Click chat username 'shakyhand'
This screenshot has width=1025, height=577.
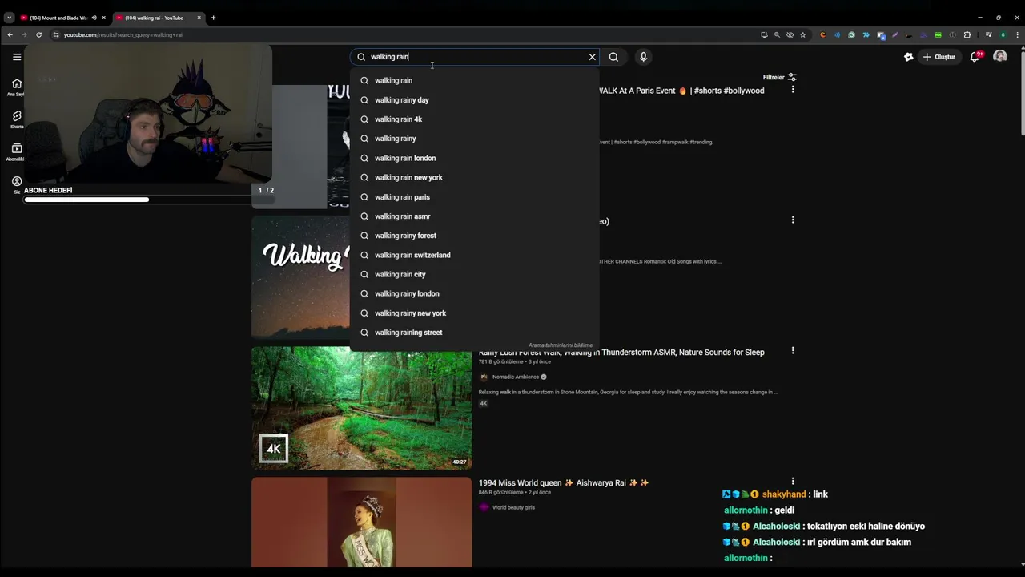784,494
